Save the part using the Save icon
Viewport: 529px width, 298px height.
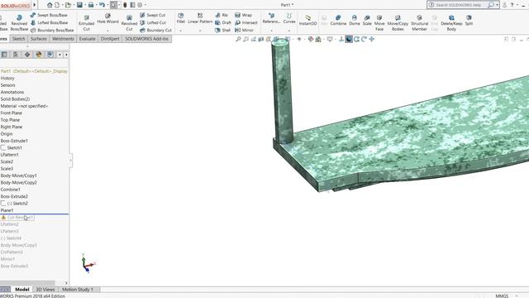point(79,5)
